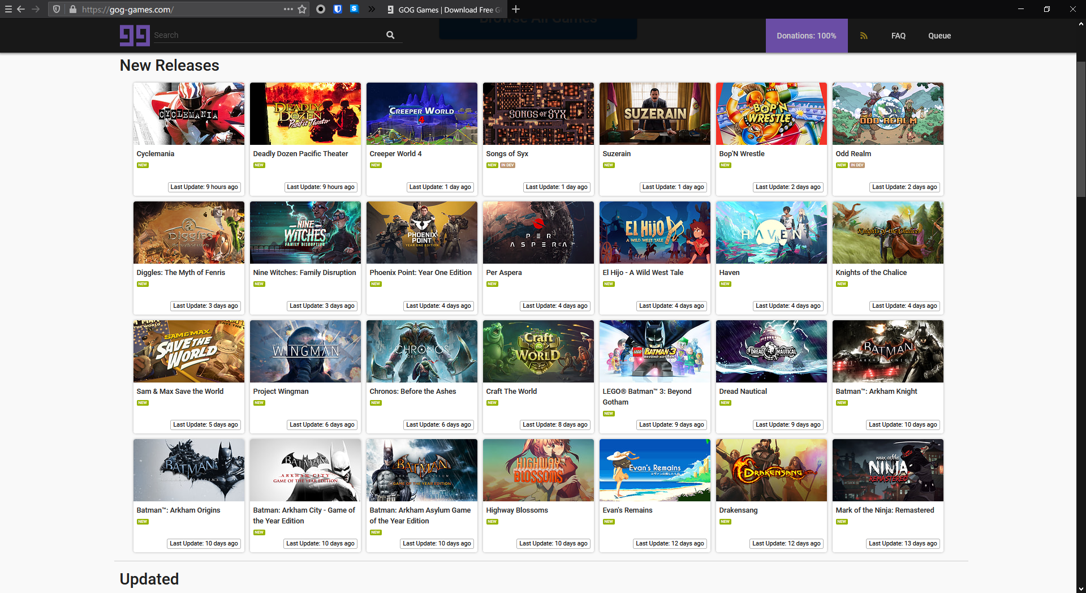Bookmark this page with the star icon
Screen dimensions: 1086x593
(x=302, y=9)
